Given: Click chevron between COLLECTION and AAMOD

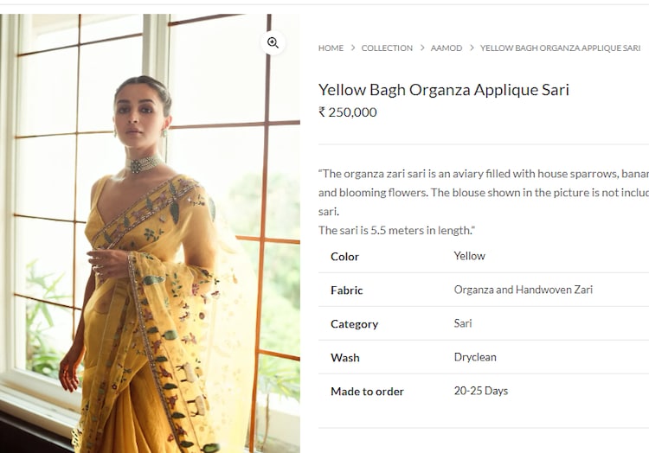Looking at the screenshot, I should pos(422,48).
